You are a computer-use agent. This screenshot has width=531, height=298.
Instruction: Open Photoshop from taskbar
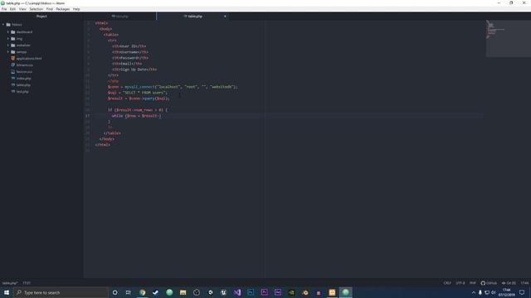[251, 292]
